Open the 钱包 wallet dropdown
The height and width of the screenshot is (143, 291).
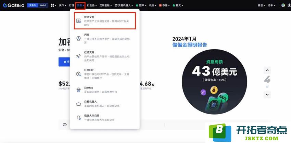261,5
